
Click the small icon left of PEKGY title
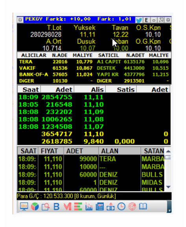click(x=20, y=20)
